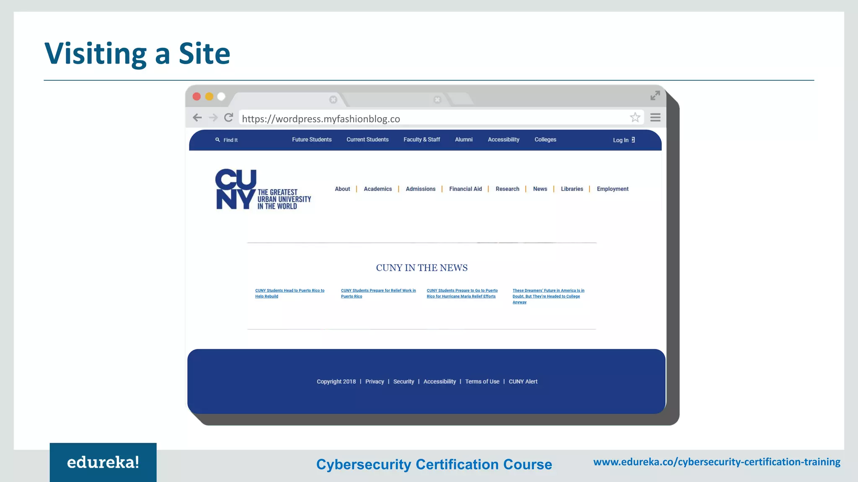Viewport: 858px width, 482px height.
Task: Go to Admissions
Action: point(421,189)
